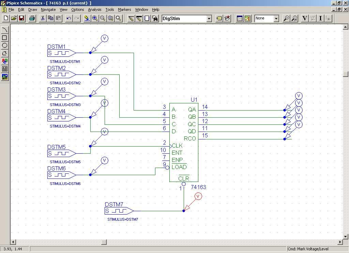Click the Show/Hide Voltage on Selected Net icon
Image resolution: width=349 pixels, height=253 pixels.
pos(313,18)
